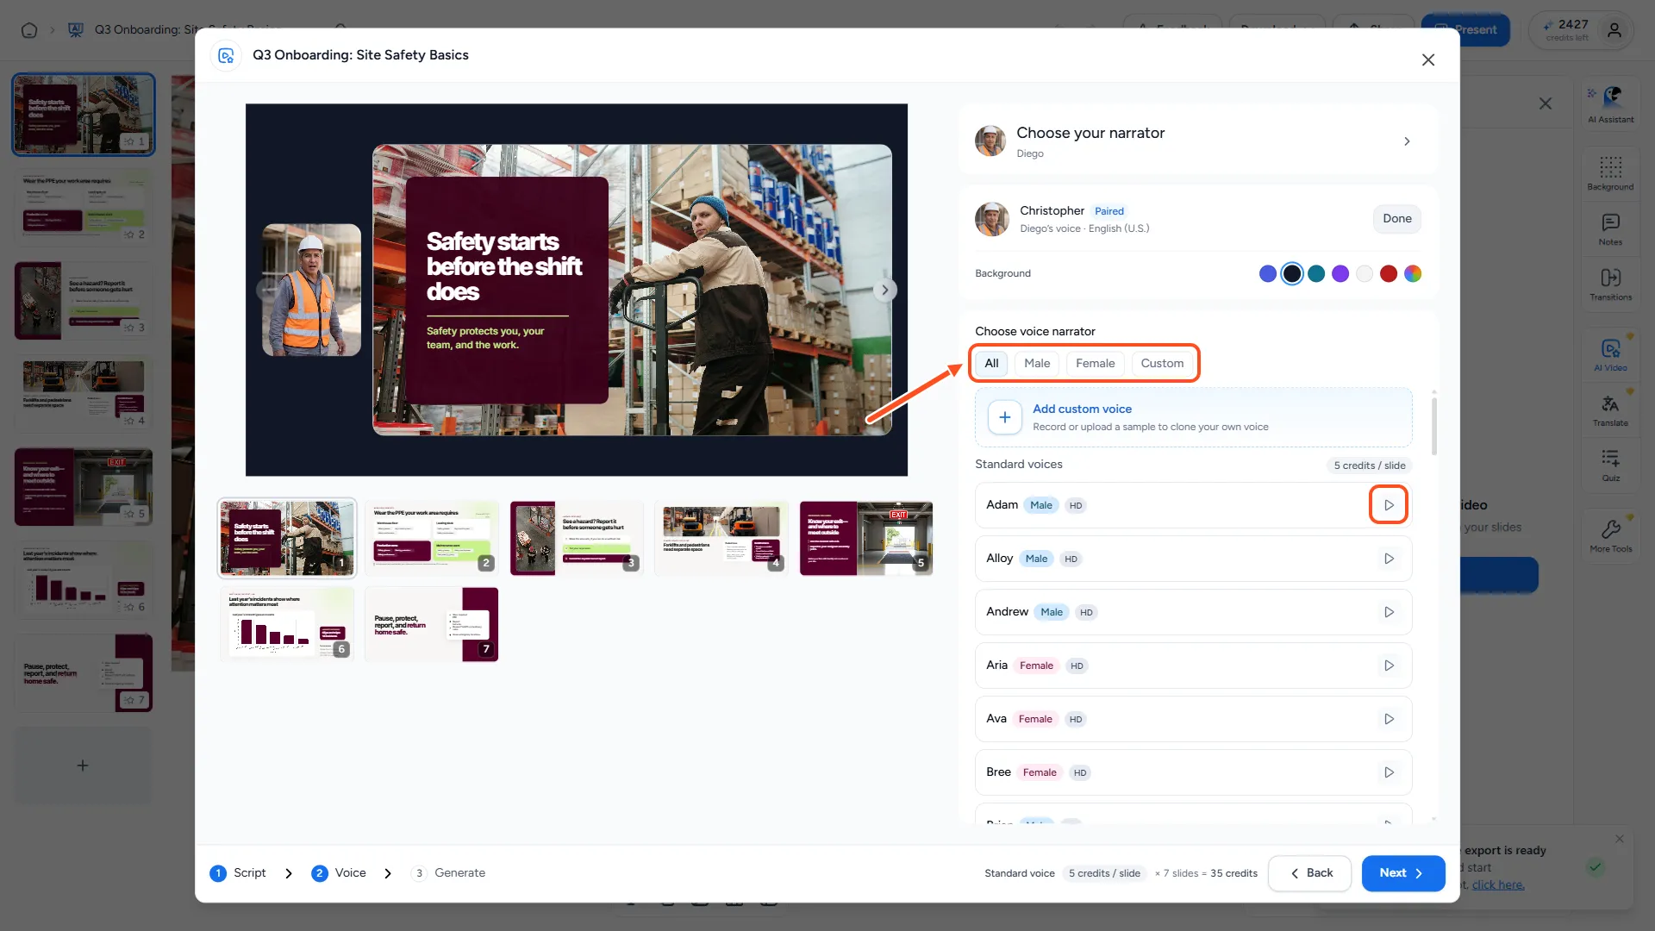Open the user profile icon
Screen dimensions: 1655x931
point(1614,30)
